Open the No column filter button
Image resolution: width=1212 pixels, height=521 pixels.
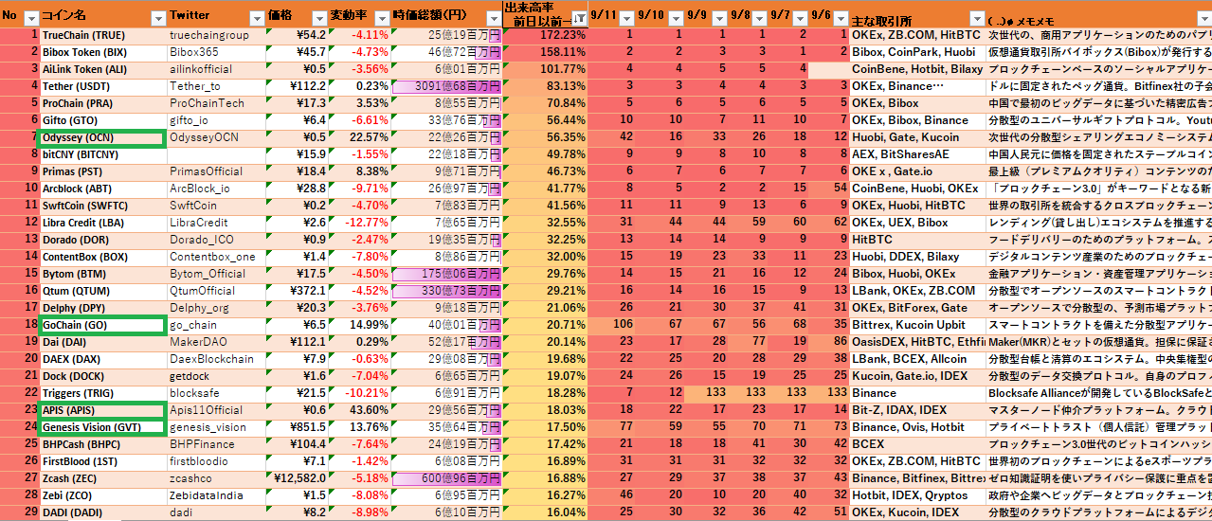[x=30, y=19]
